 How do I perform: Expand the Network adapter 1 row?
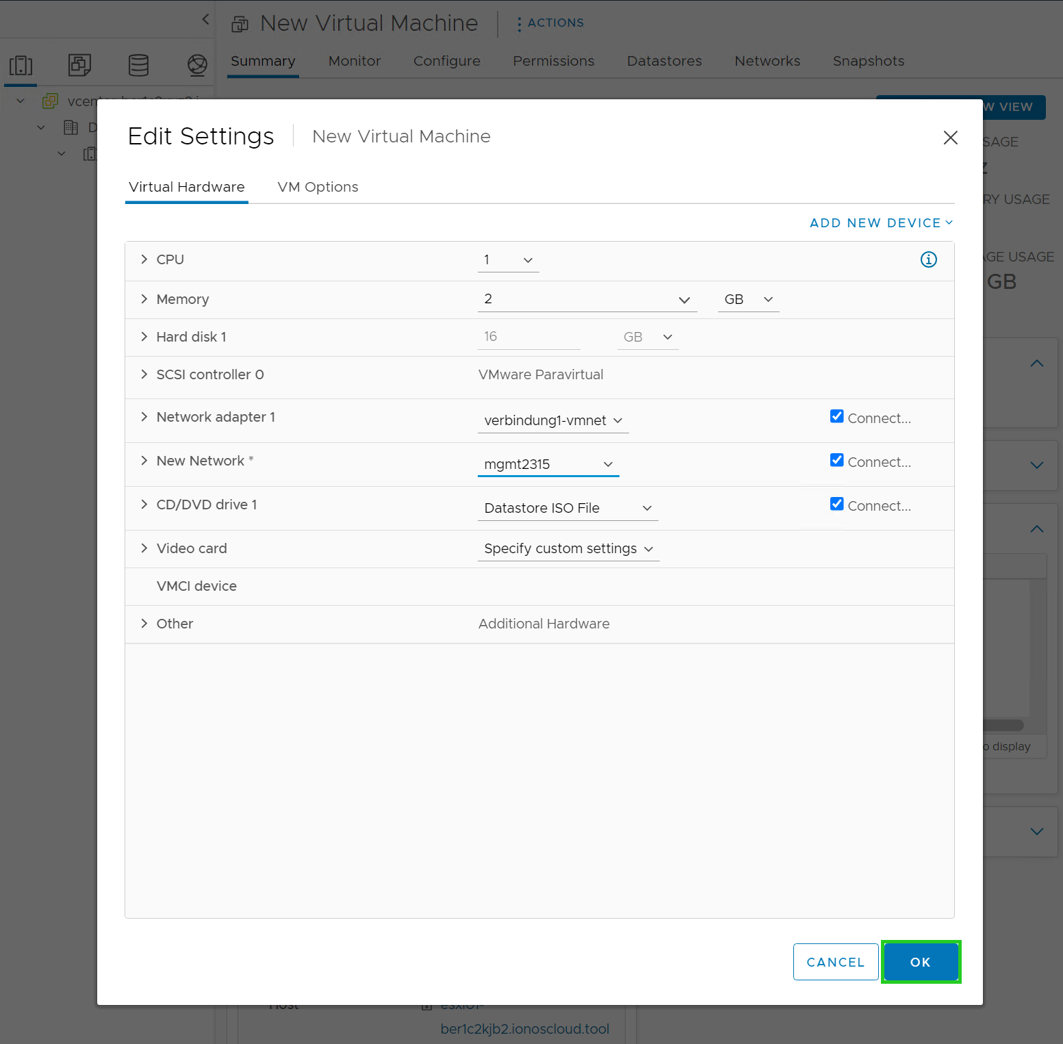(144, 417)
